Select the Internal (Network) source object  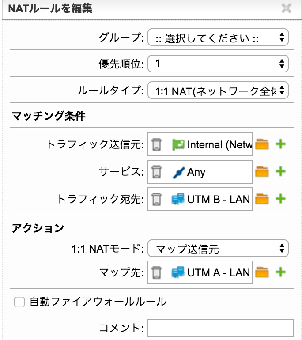(x=212, y=144)
